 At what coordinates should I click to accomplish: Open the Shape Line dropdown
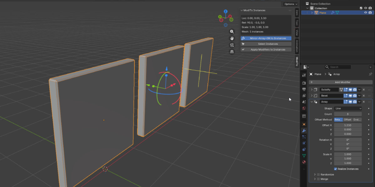[348, 108]
